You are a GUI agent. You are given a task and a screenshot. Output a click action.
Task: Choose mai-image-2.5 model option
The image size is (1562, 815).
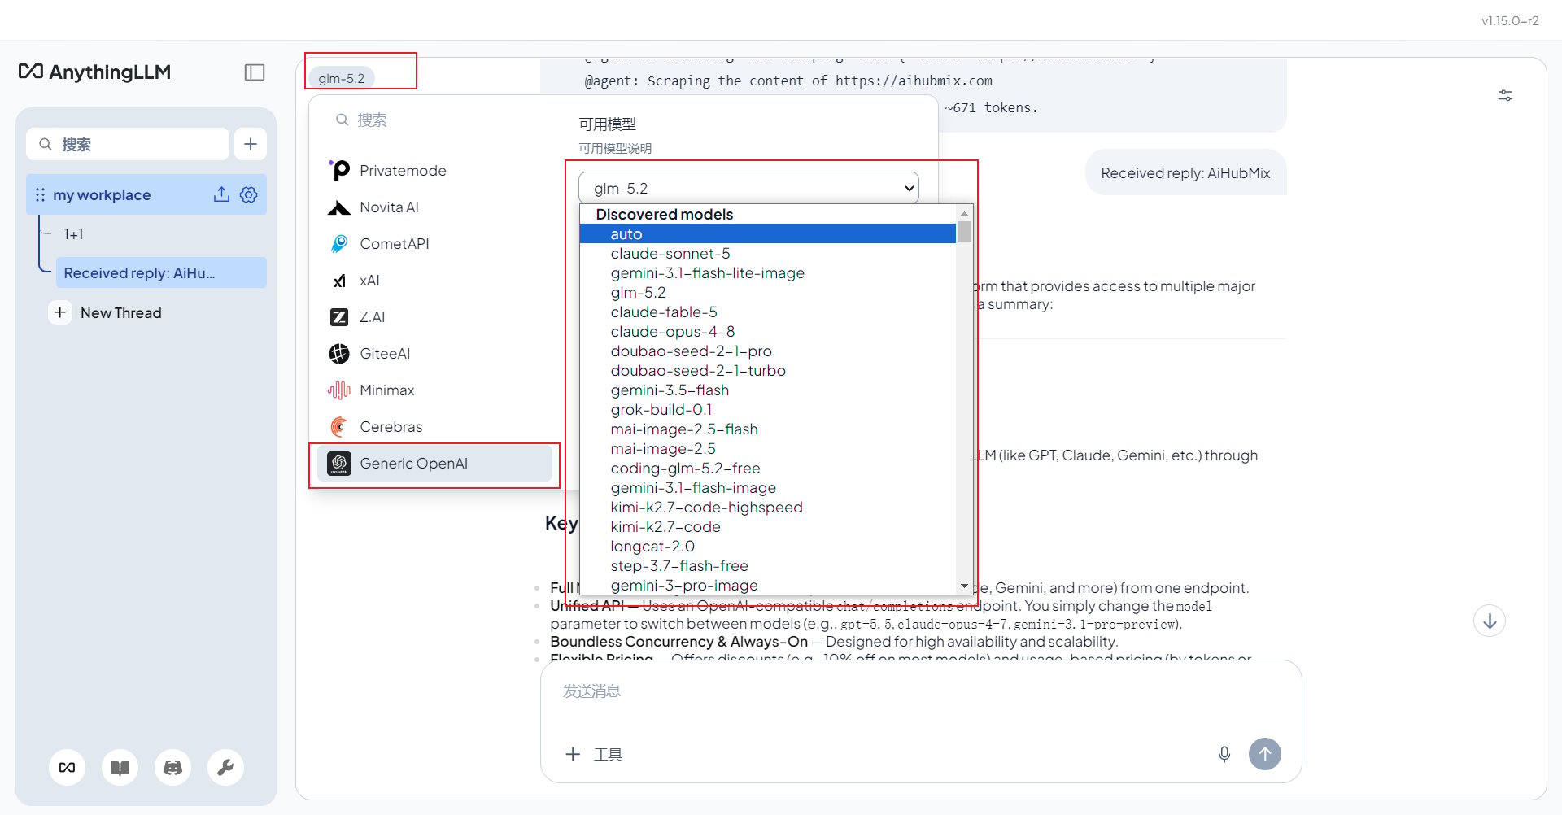click(768, 449)
